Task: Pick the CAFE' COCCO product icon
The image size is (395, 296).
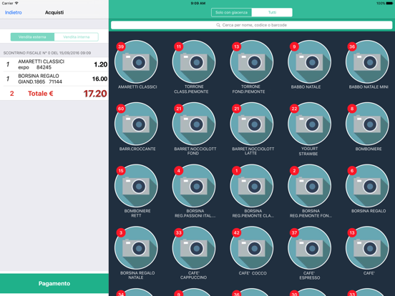Action: point(252,248)
